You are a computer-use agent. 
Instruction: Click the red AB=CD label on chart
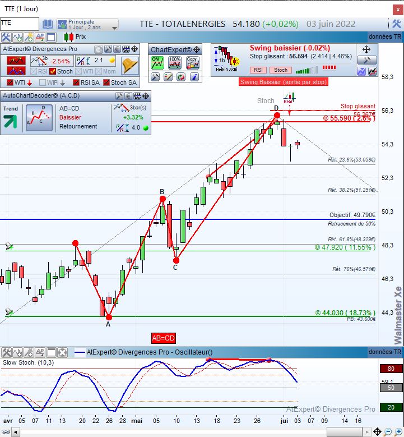click(x=164, y=338)
